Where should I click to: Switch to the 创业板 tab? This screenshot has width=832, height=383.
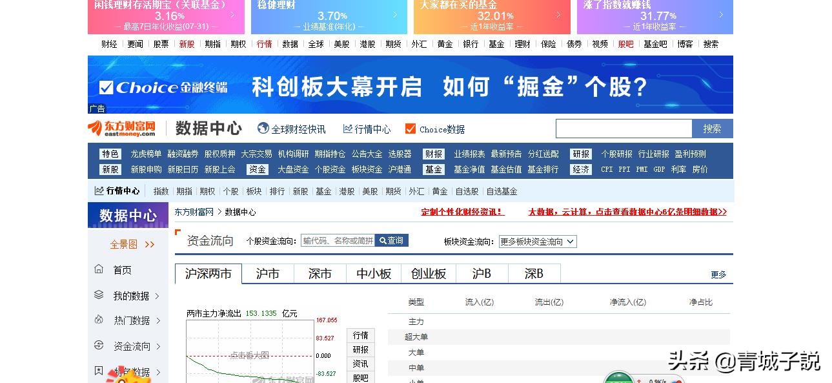pos(427,273)
